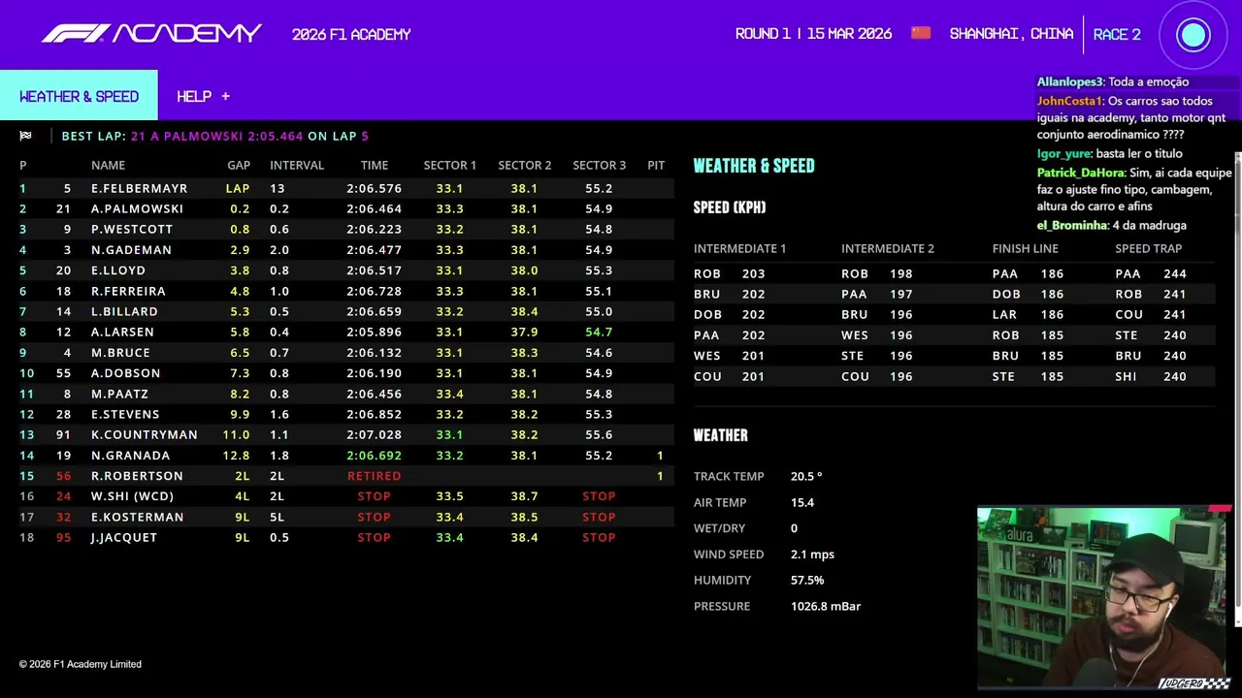The width and height of the screenshot is (1242, 698).
Task: Select driver M.Paatz in the table
Action: click(x=119, y=394)
